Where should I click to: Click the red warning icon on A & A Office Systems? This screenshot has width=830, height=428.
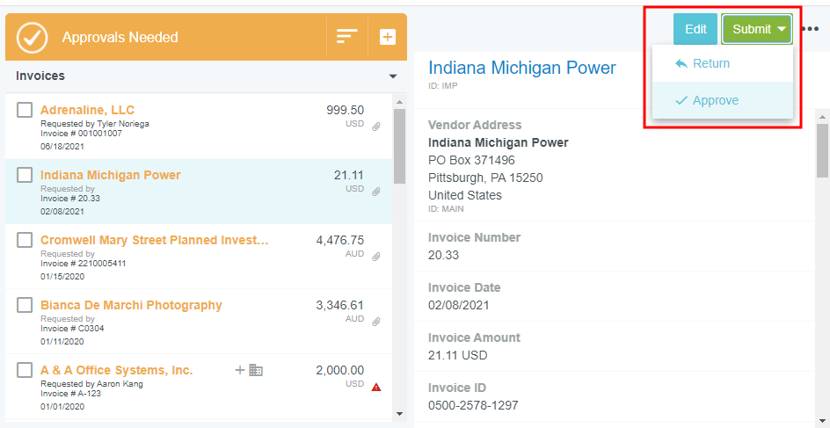pos(376,387)
